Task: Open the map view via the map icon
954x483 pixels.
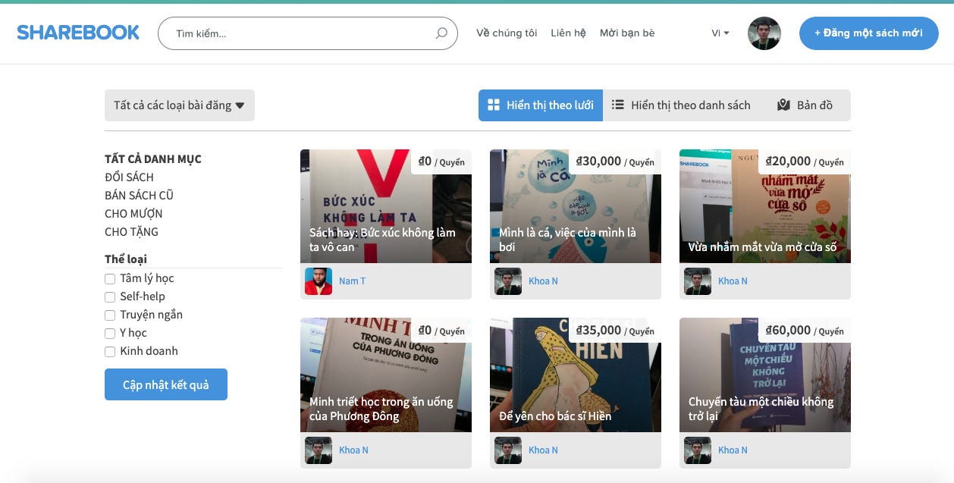Action: [x=780, y=105]
